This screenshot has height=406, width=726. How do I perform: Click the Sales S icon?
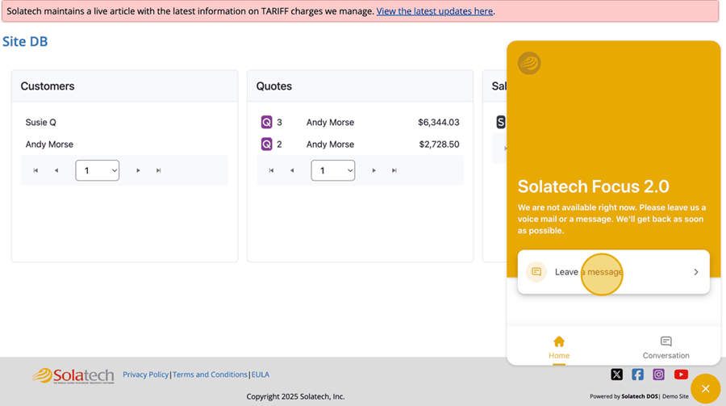[x=500, y=123]
